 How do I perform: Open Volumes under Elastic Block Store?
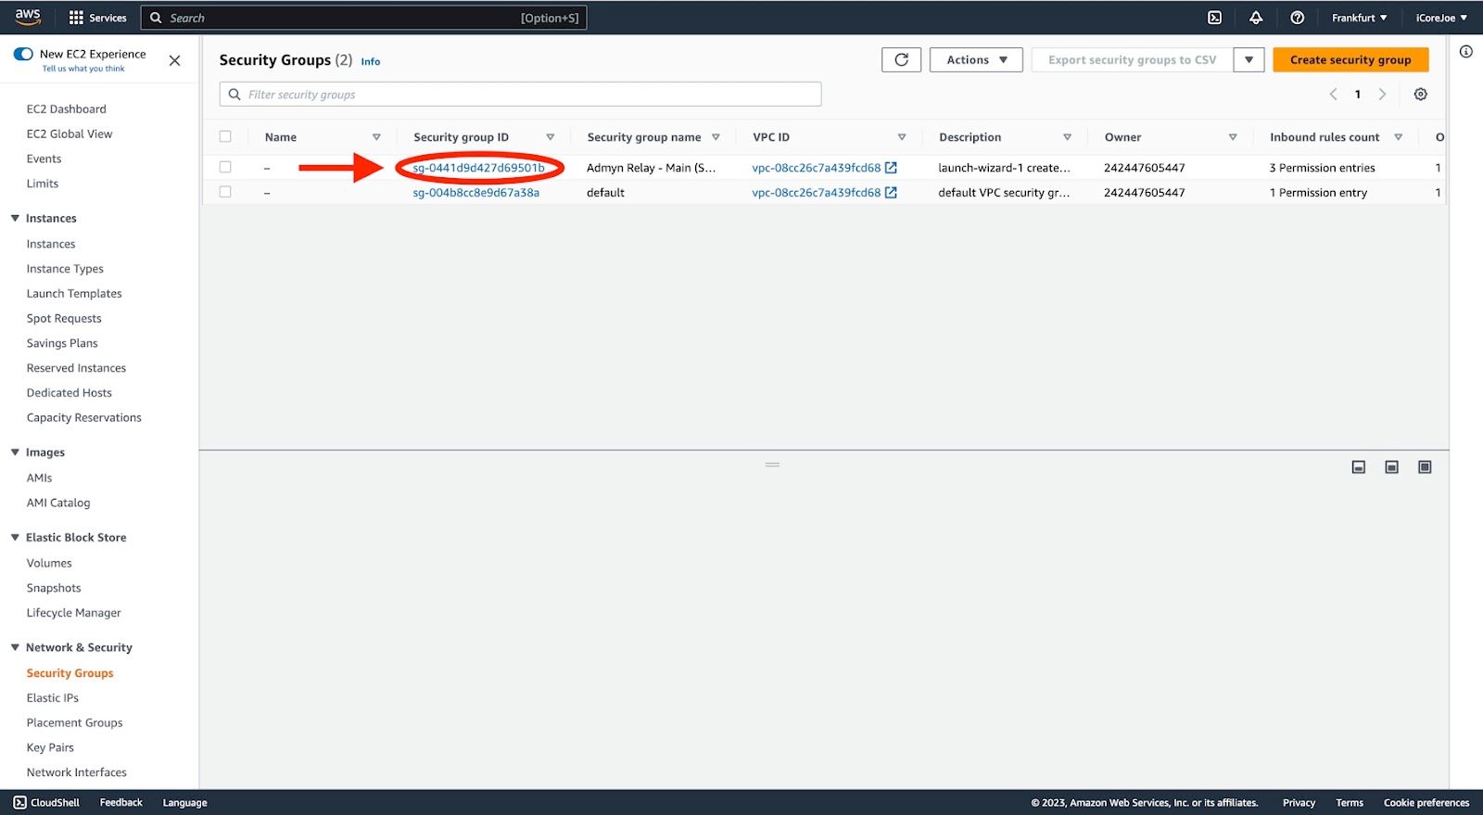tap(49, 563)
